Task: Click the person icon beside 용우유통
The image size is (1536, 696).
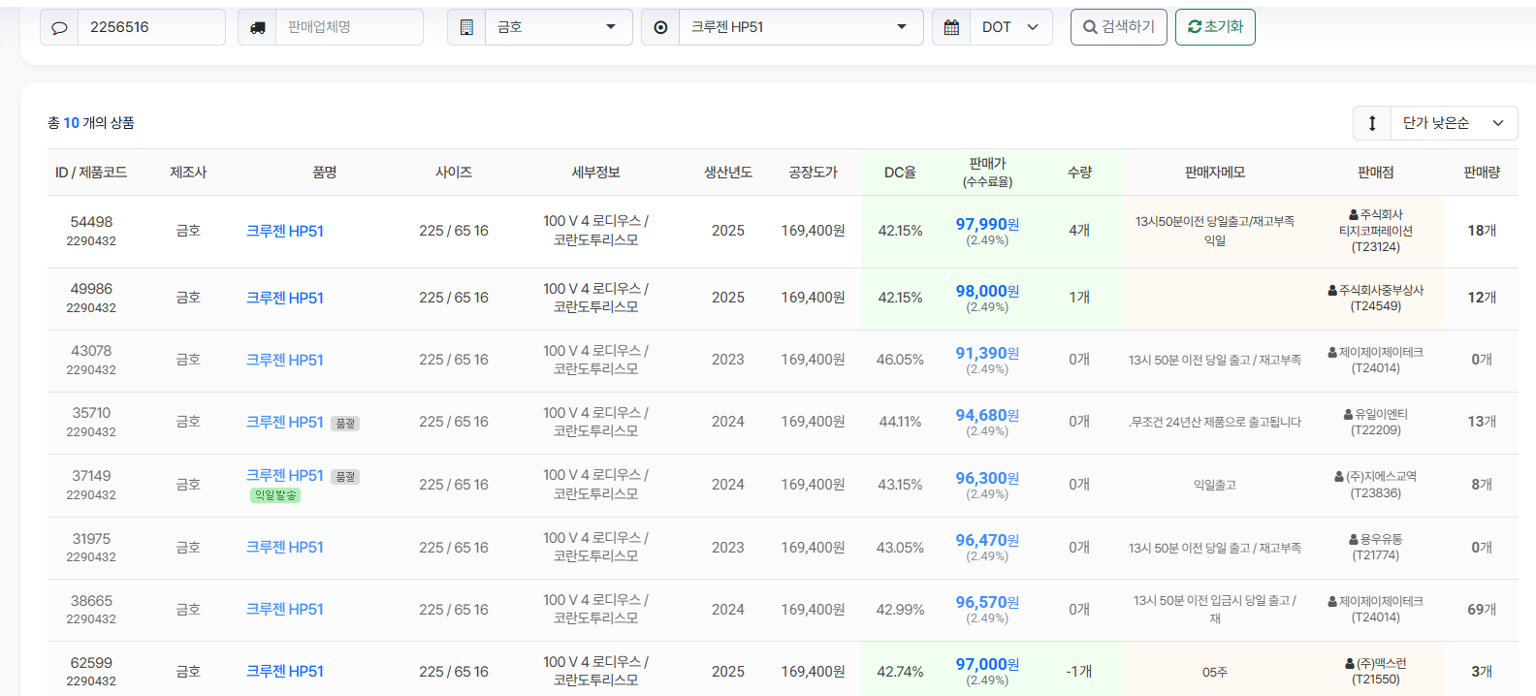Action: (x=1354, y=539)
